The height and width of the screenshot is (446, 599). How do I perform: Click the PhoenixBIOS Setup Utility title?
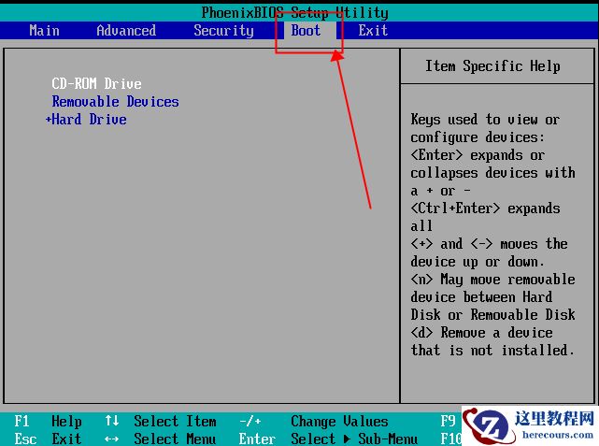click(294, 12)
